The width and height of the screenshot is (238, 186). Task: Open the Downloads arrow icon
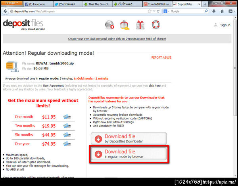(x=214, y=11)
